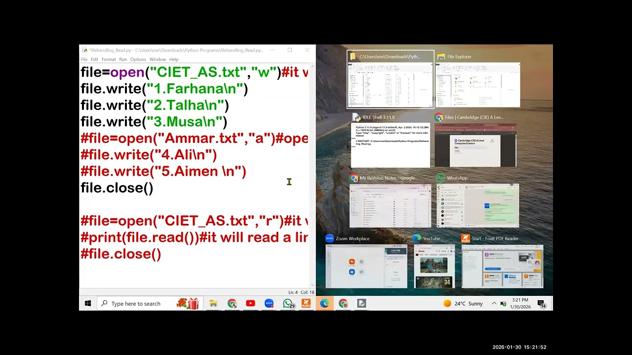Click the Windows Start button

click(88, 303)
